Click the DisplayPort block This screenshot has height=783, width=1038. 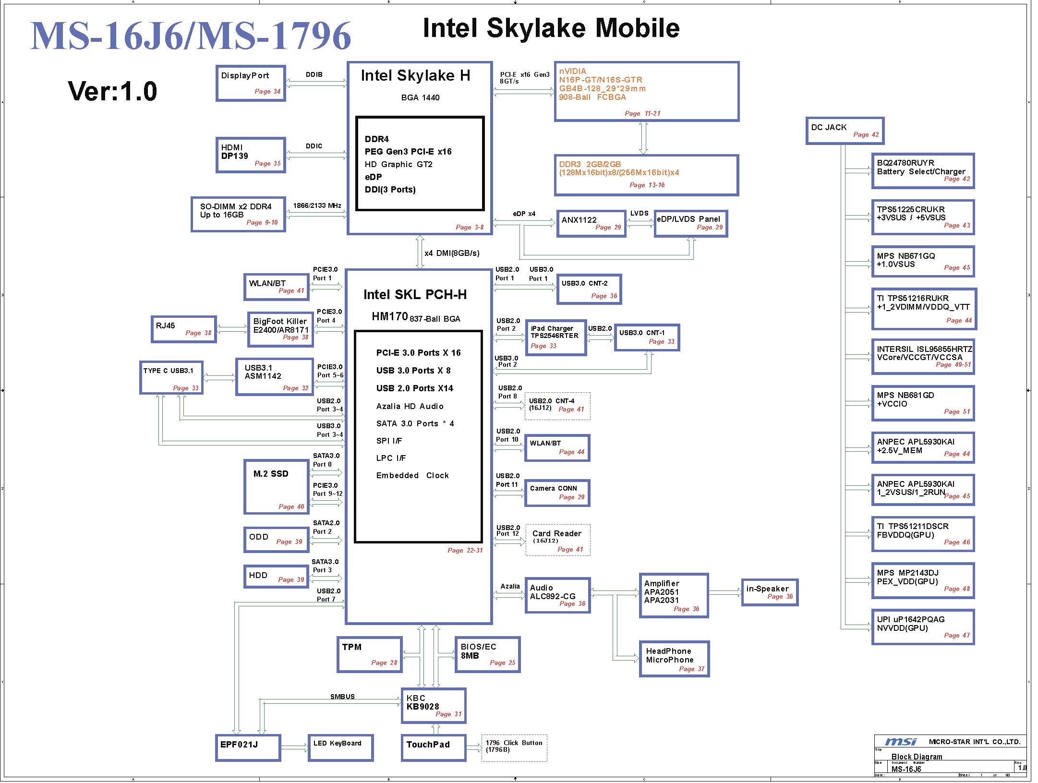click(251, 83)
